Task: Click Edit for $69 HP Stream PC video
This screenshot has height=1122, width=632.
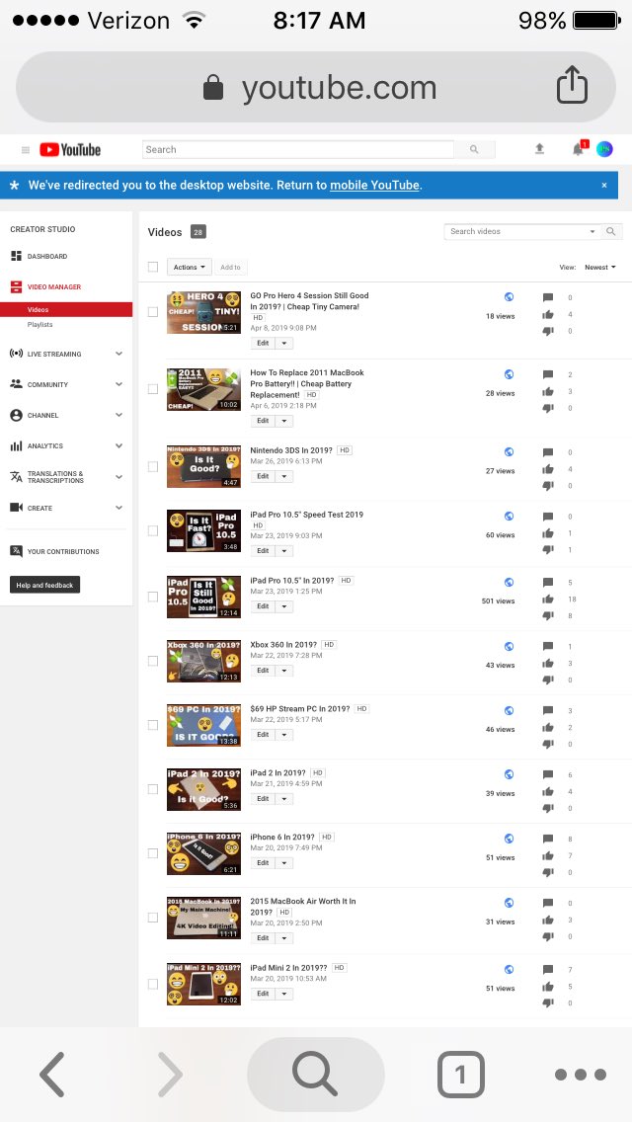Action: click(x=263, y=735)
